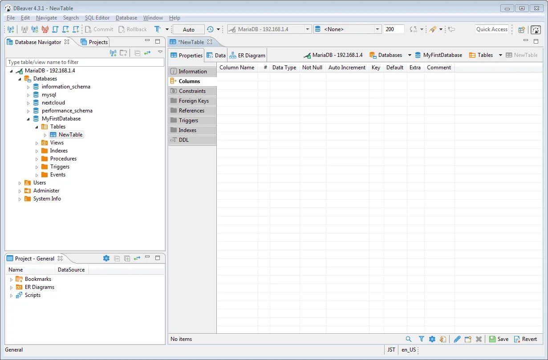The width and height of the screenshot is (548, 360).
Task: Save the table changes
Action: pos(499,339)
